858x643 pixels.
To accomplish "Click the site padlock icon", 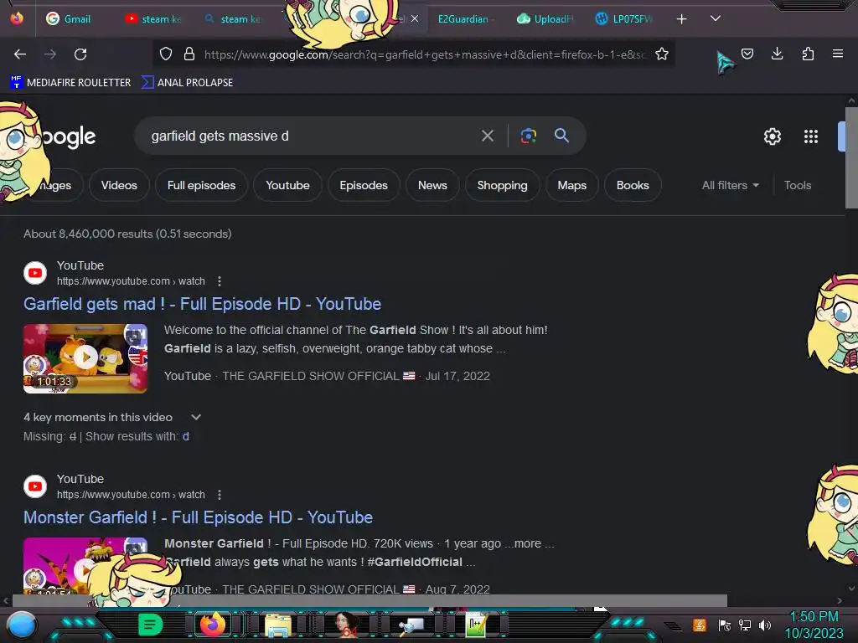I will 189,54.
